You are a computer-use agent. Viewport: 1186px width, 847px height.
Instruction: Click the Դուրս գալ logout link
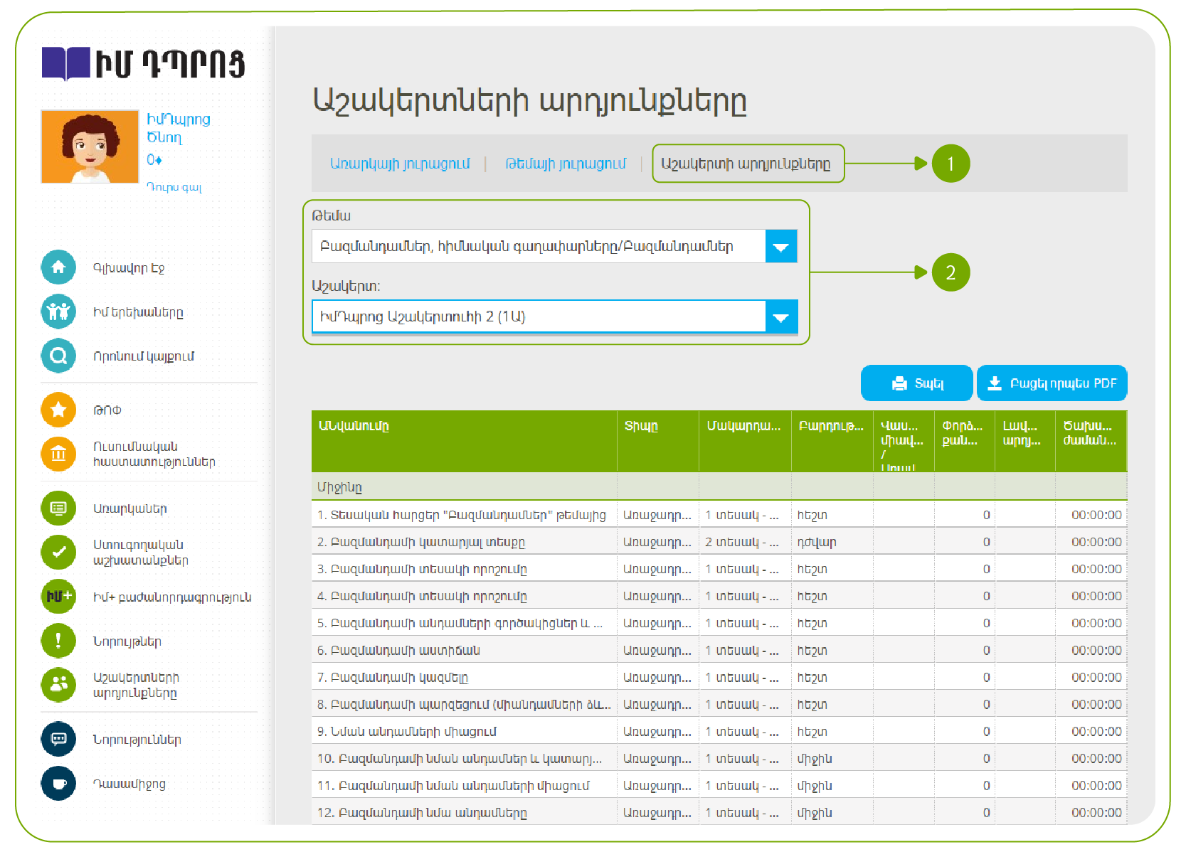(174, 187)
